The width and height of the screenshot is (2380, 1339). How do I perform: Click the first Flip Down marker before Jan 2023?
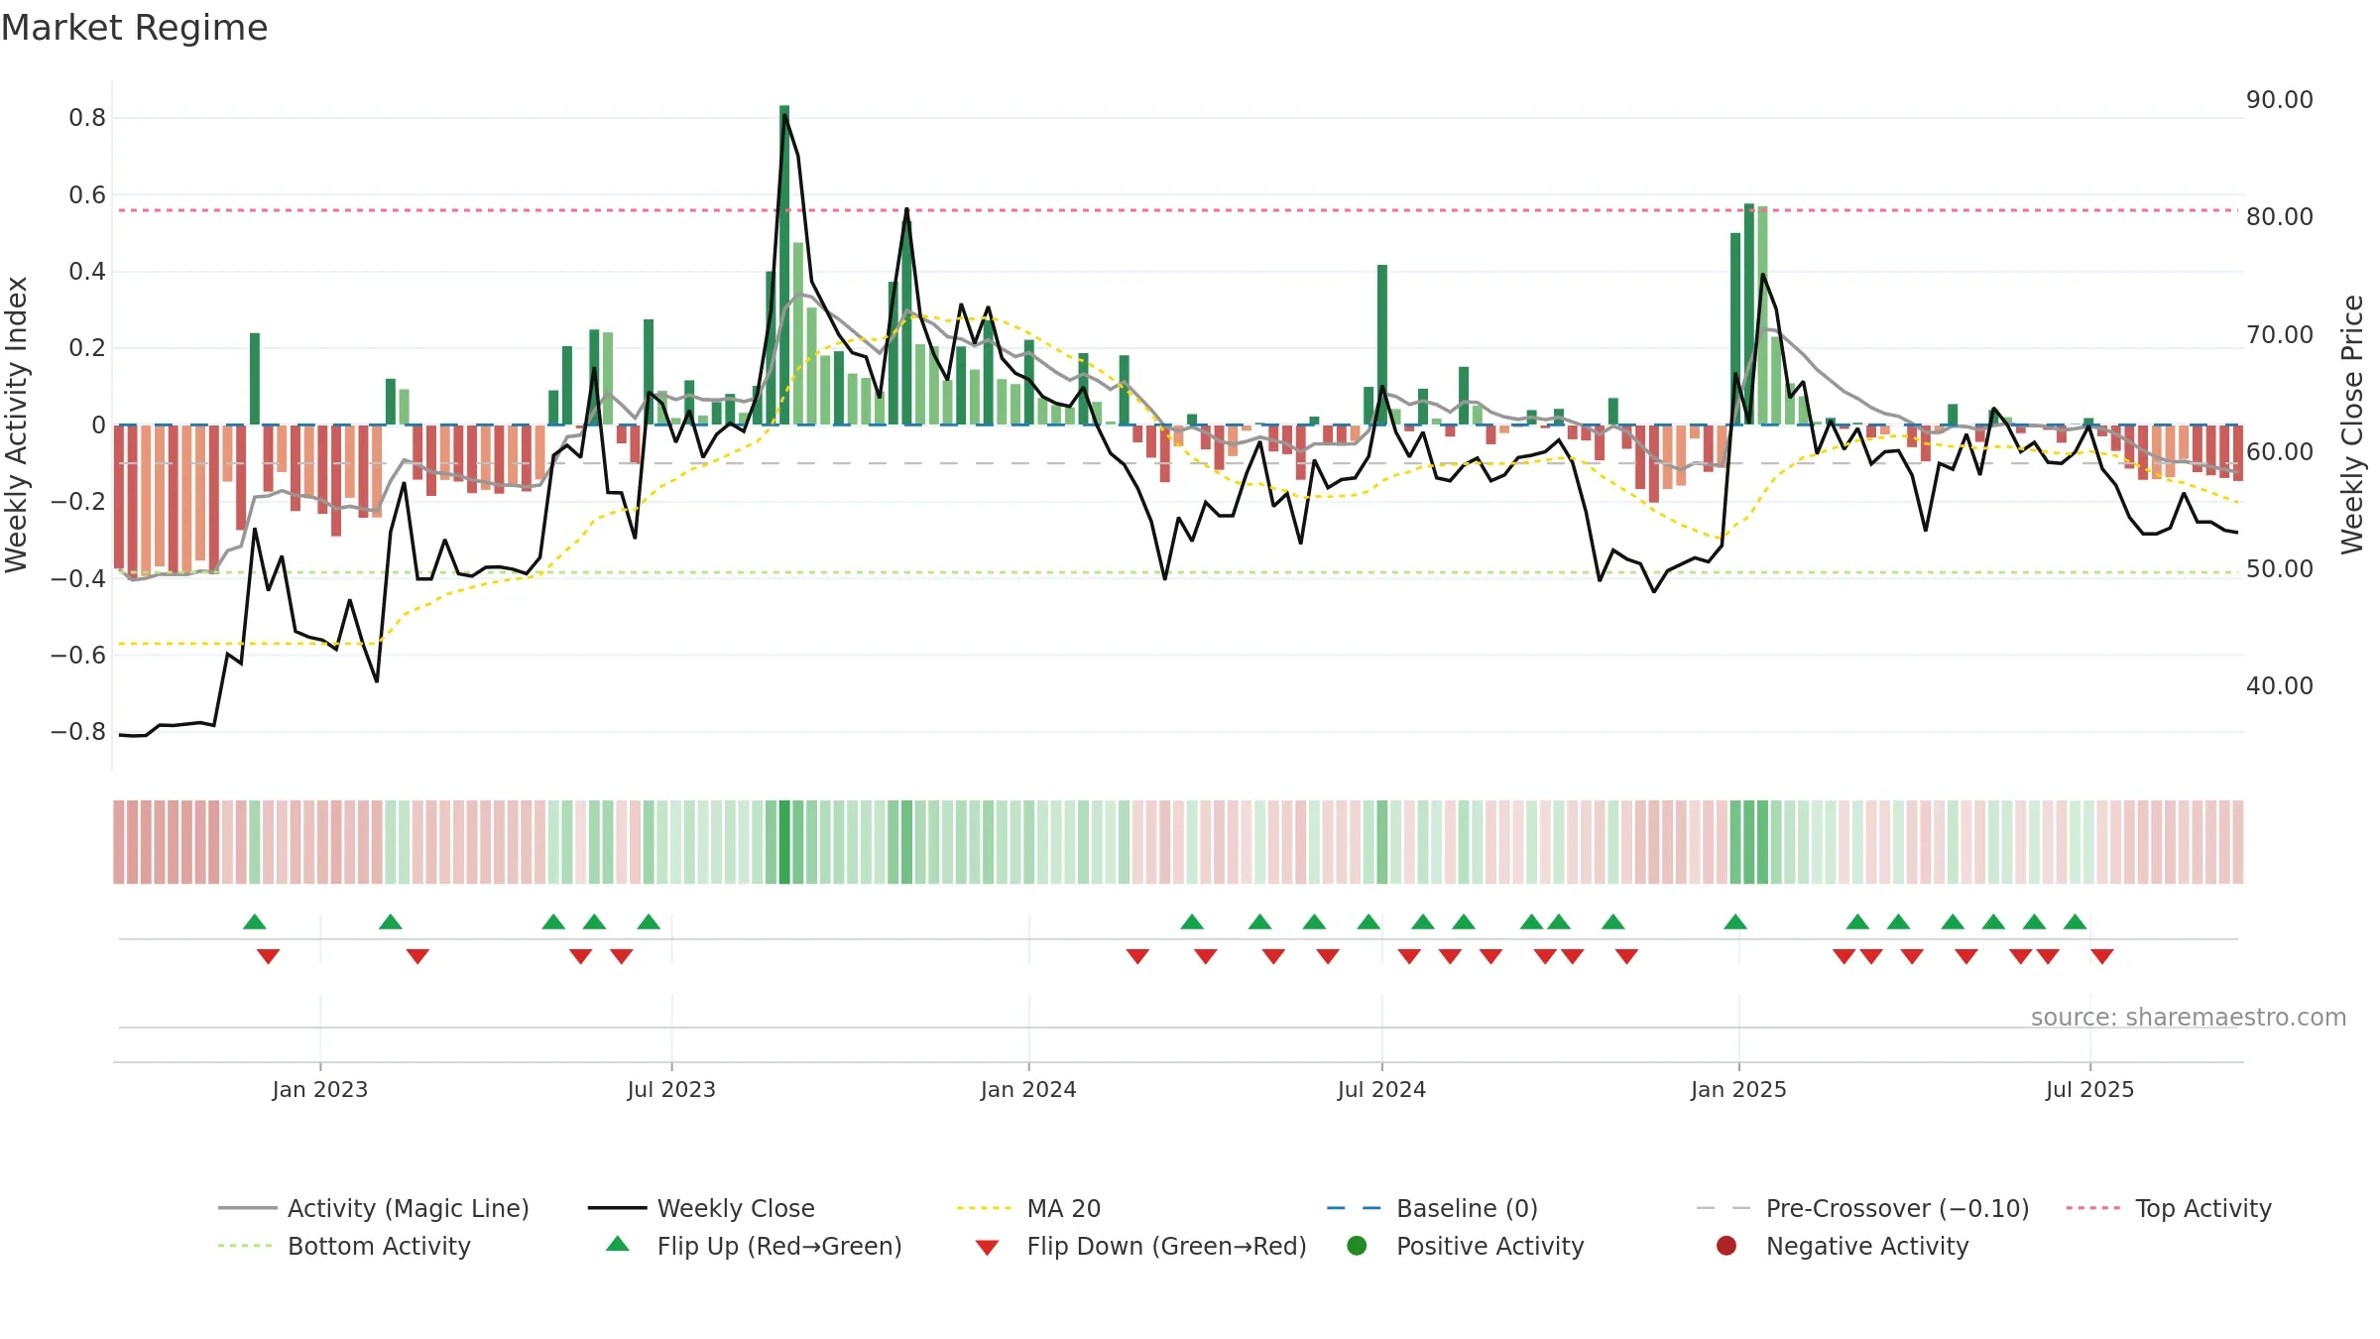(x=268, y=956)
